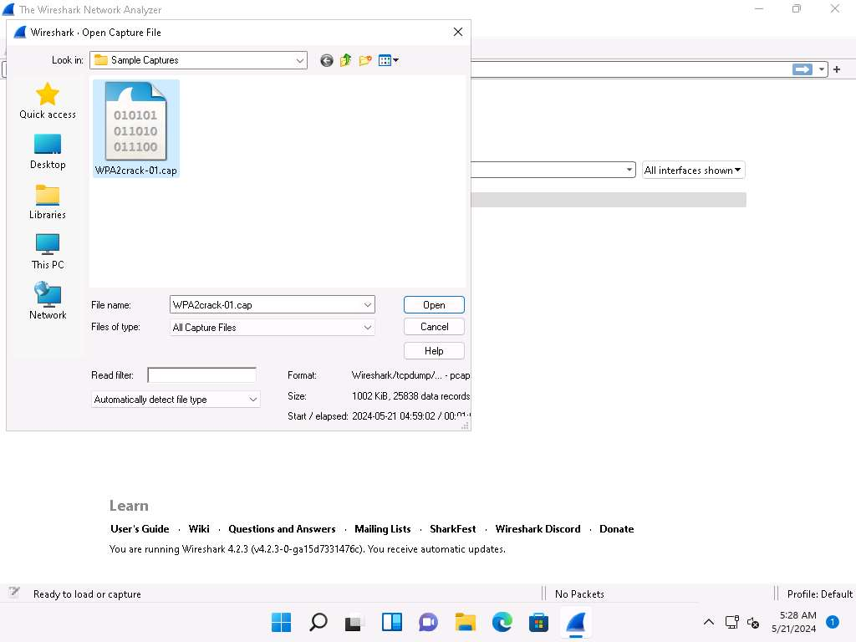
Task: Open the All interfaces shown dropdown
Action: (x=693, y=171)
